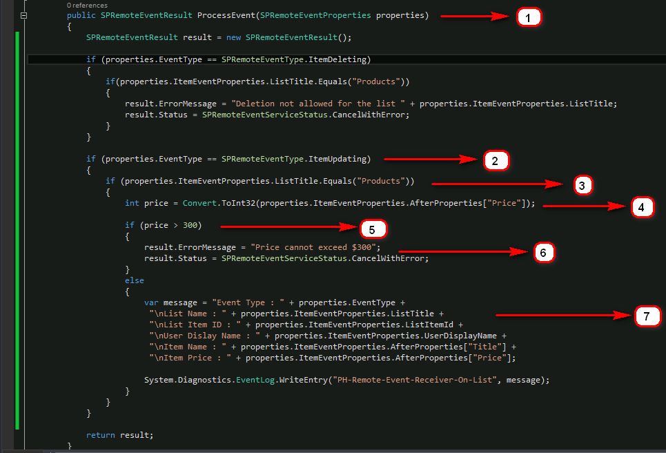Click the "\nList Item ID : " string literal
Viewport: 666px width, 453px height.
(x=195, y=325)
